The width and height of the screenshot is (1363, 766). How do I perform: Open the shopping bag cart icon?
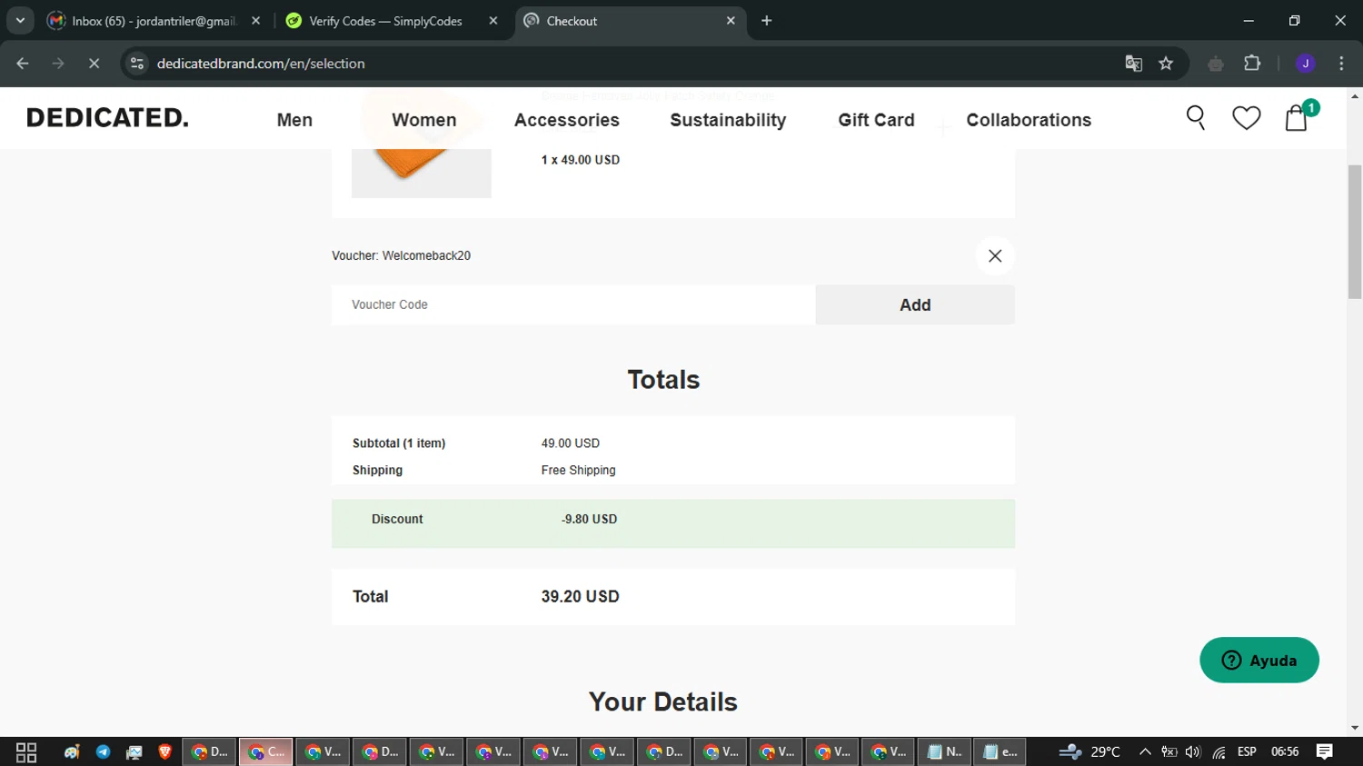pos(1297,118)
